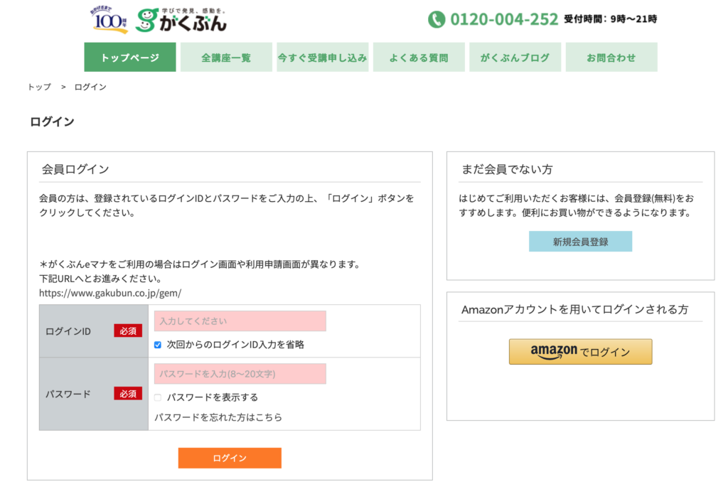This screenshot has height=489, width=728.
Task: Open the 全講座一覧 menu item
Action: click(226, 58)
